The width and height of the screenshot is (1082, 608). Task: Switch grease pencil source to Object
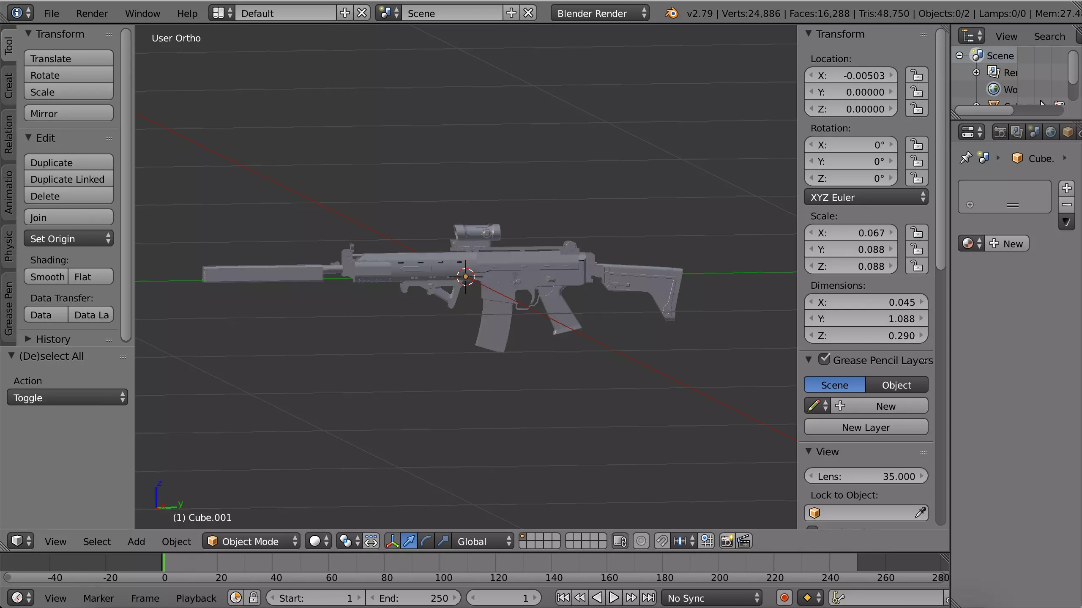[896, 385]
